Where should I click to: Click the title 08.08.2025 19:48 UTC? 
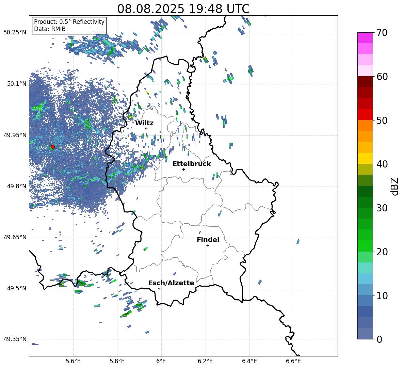pyautogui.click(x=183, y=9)
